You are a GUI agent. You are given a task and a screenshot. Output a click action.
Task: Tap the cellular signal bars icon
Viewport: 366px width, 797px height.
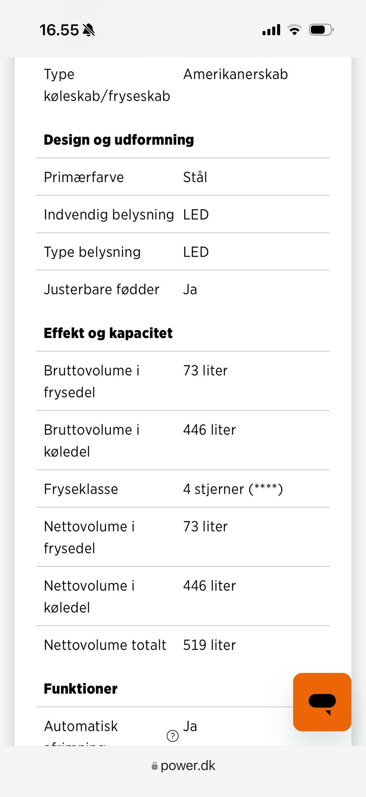point(271,30)
